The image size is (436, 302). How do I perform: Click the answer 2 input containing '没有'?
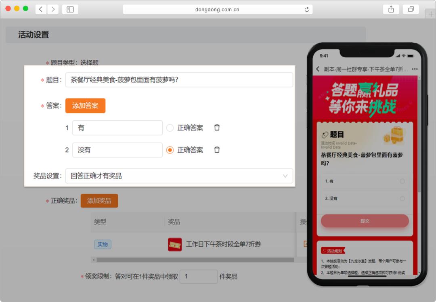tap(117, 150)
